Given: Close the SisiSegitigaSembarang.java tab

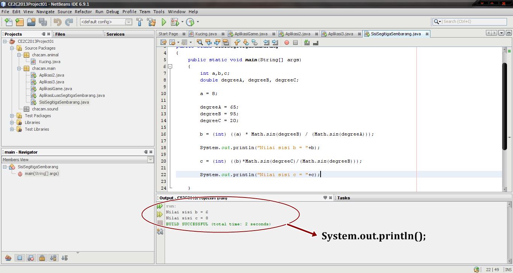Looking at the screenshot, I should click(427, 34).
